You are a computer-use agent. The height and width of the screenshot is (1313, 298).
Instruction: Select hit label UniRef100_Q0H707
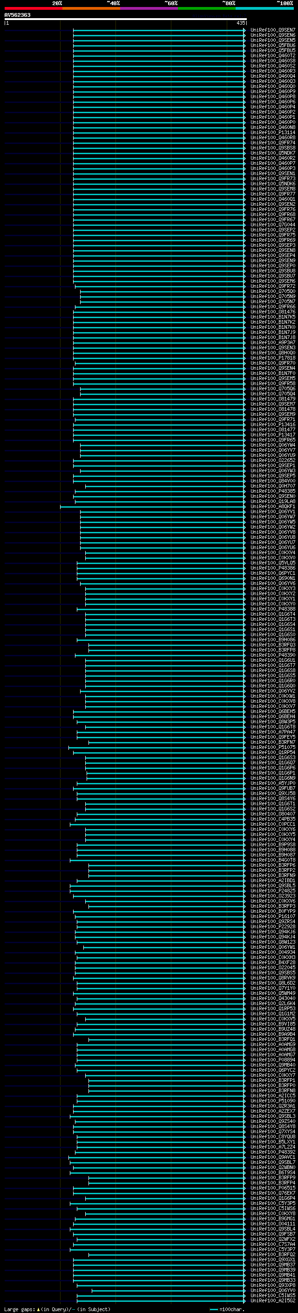tap(273, 486)
